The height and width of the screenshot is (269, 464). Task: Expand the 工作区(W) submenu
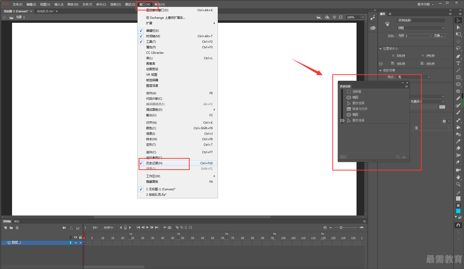point(178,176)
